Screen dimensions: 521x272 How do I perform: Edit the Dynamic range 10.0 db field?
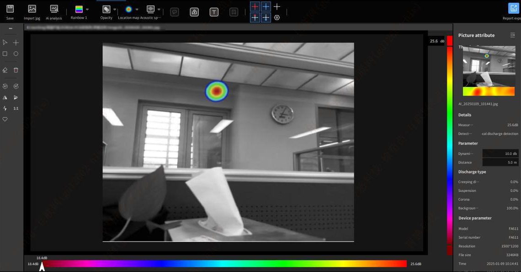500,154
